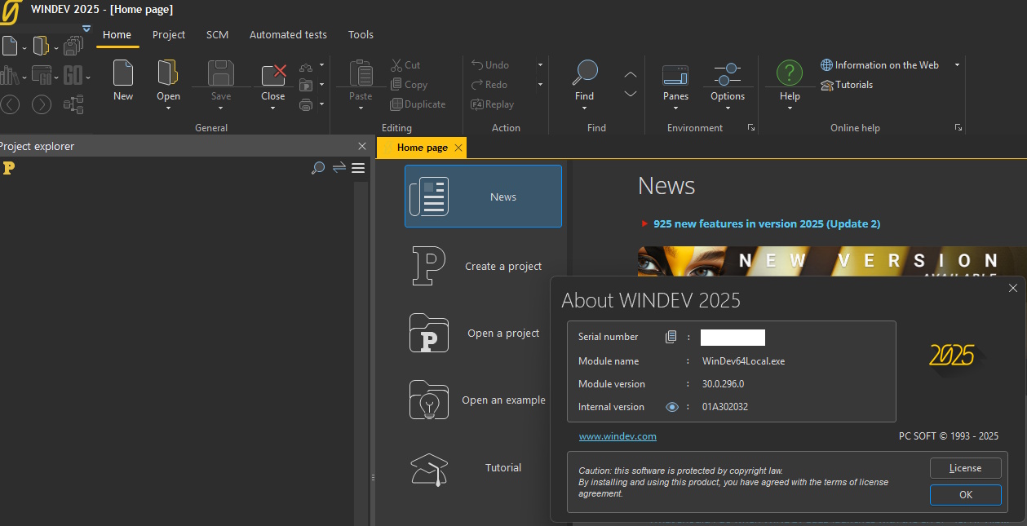Close the Project explorer pane
The width and height of the screenshot is (1027, 526).
pyautogui.click(x=362, y=146)
